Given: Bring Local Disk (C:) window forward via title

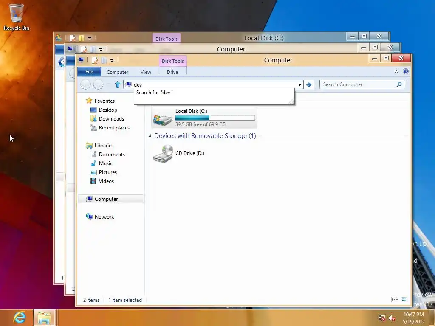Looking at the screenshot, I should (x=264, y=38).
